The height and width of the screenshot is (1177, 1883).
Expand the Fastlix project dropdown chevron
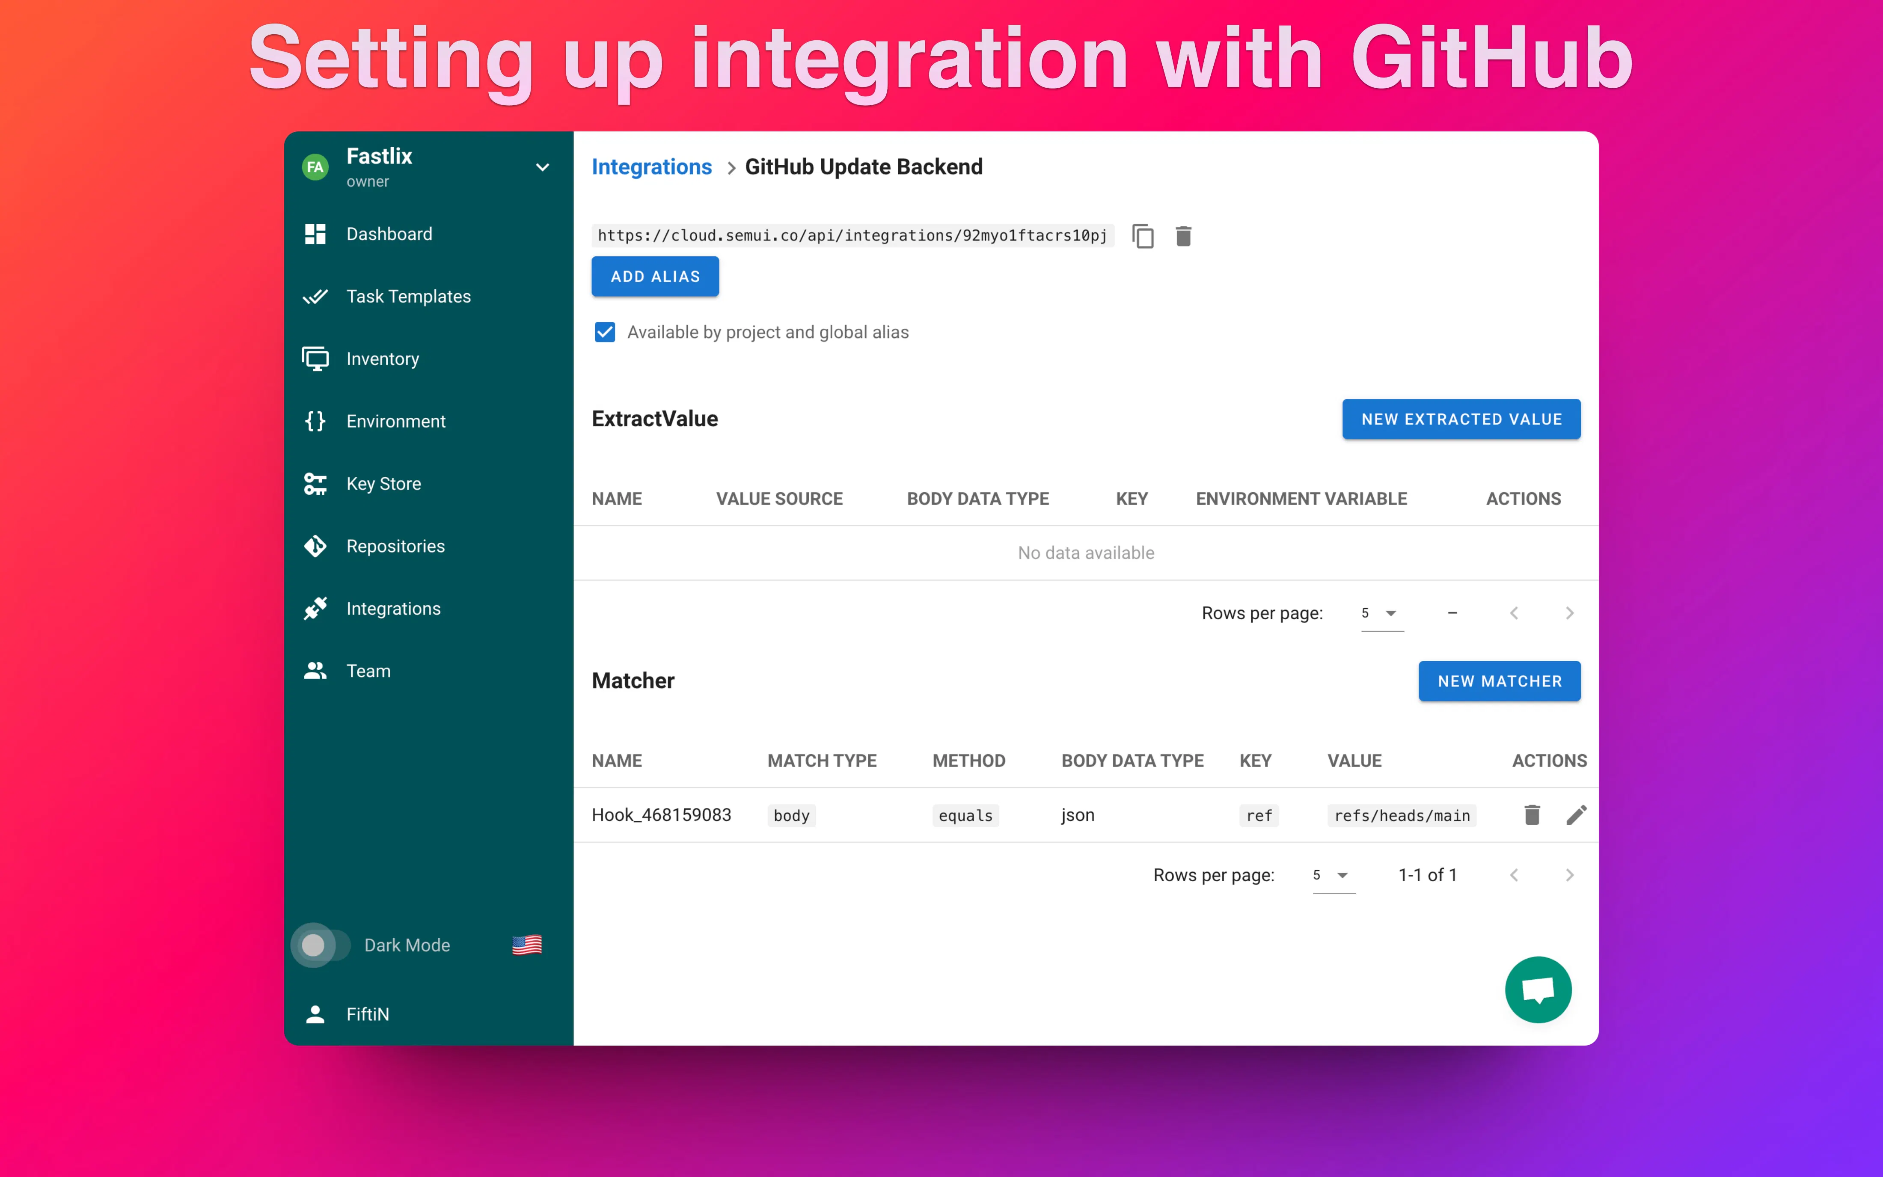pyautogui.click(x=543, y=166)
